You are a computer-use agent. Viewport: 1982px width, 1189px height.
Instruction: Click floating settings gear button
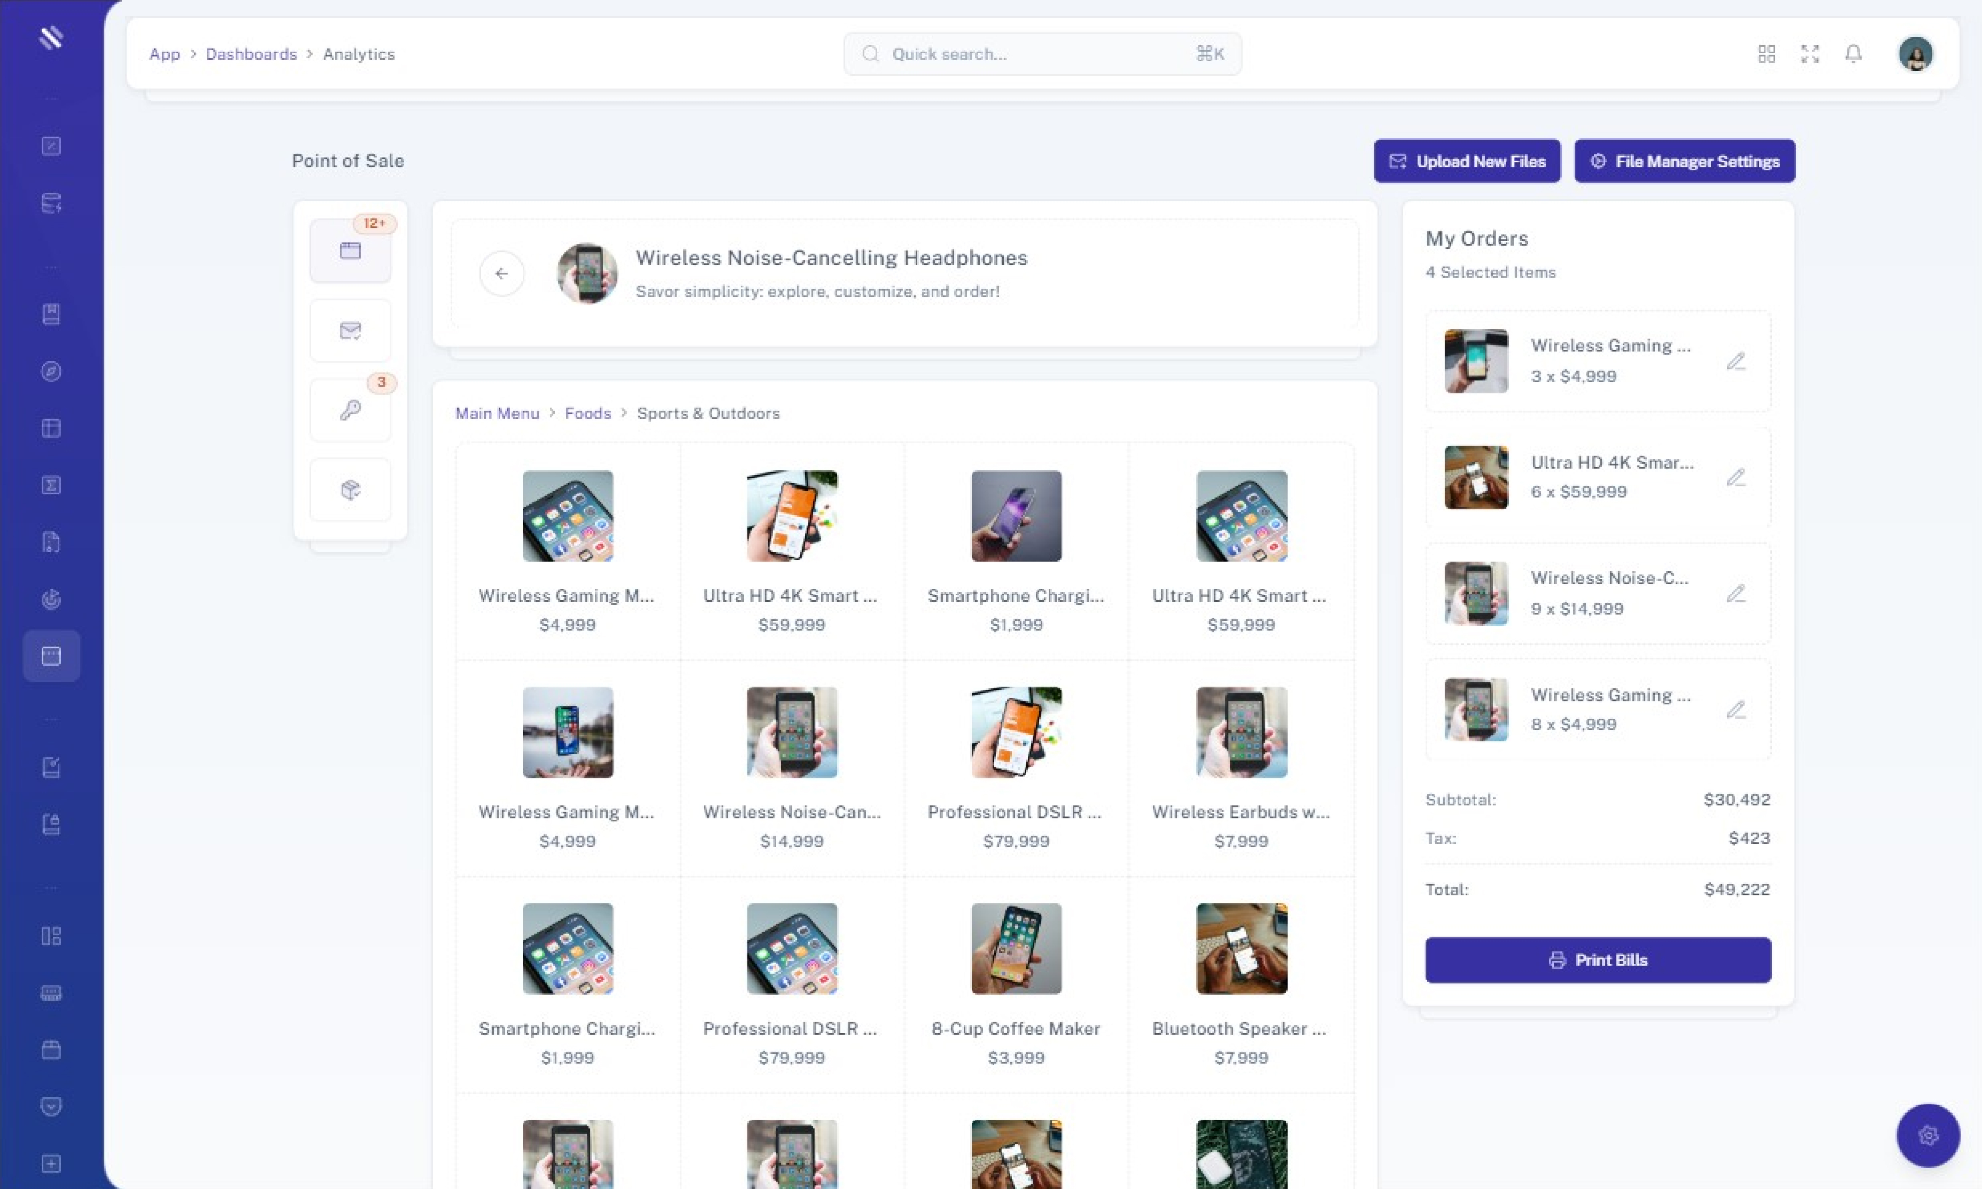pos(1928,1135)
